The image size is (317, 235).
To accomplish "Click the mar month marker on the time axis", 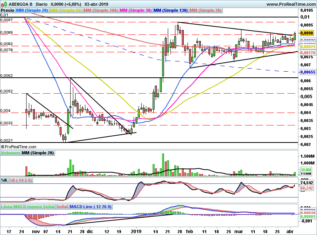I will (239, 231).
